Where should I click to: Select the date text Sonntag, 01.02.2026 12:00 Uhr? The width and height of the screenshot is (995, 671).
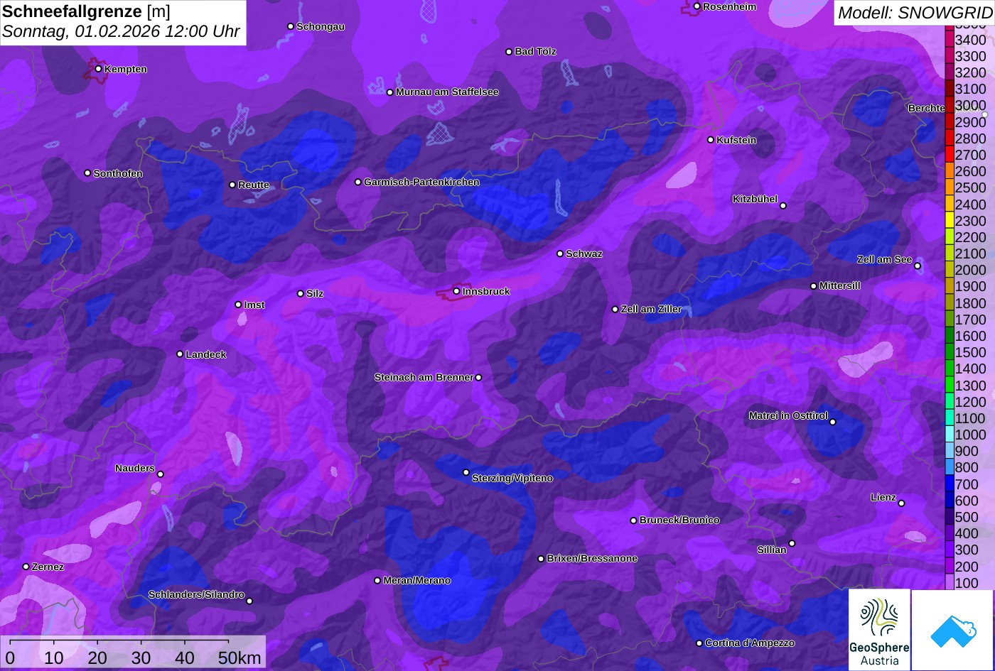click(121, 32)
